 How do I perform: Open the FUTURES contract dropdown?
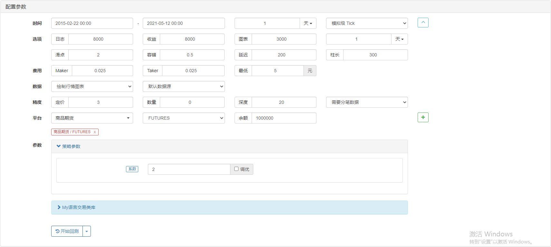coord(183,118)
